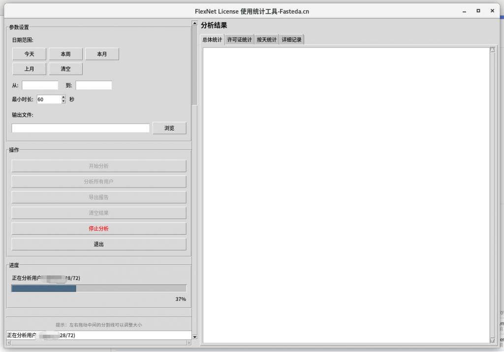Click the analysis progress bar
The width and height of the screenshot is (504, 352).
[x=99, y=289]
